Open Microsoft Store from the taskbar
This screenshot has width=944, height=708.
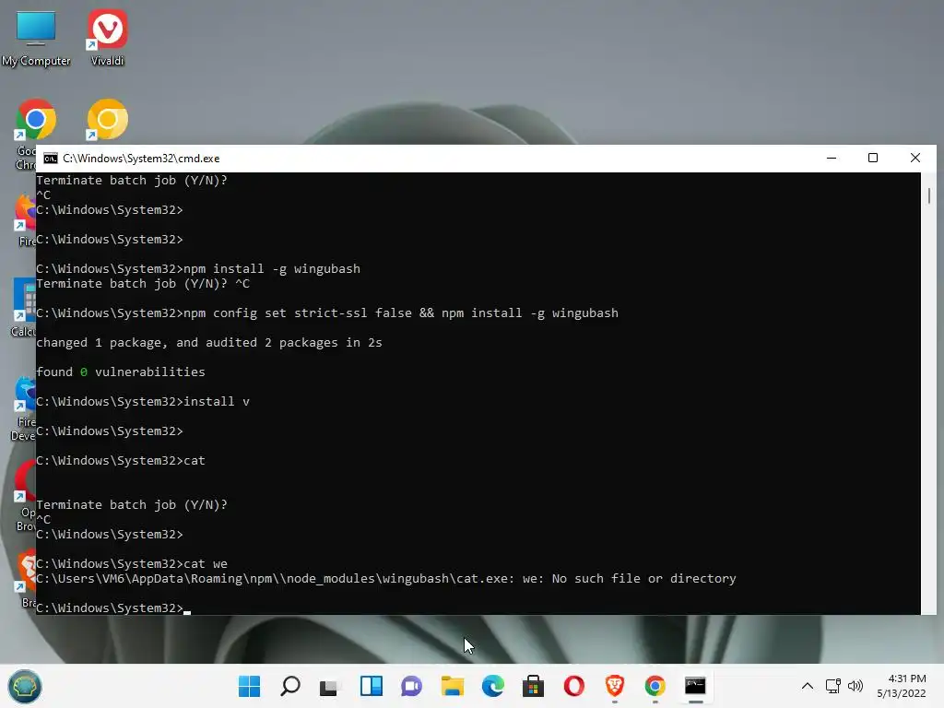534,686
